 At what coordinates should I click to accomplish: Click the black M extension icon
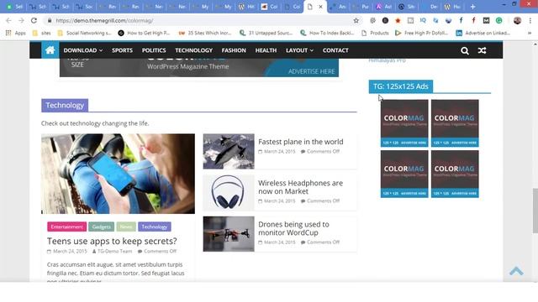486,20
